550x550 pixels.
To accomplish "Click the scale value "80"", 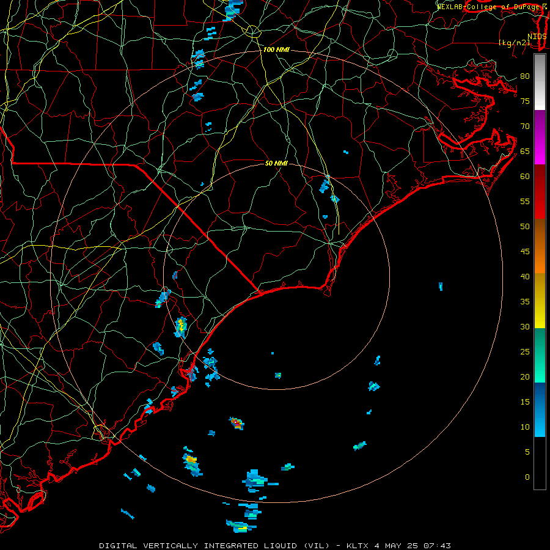I will [525, 76].
